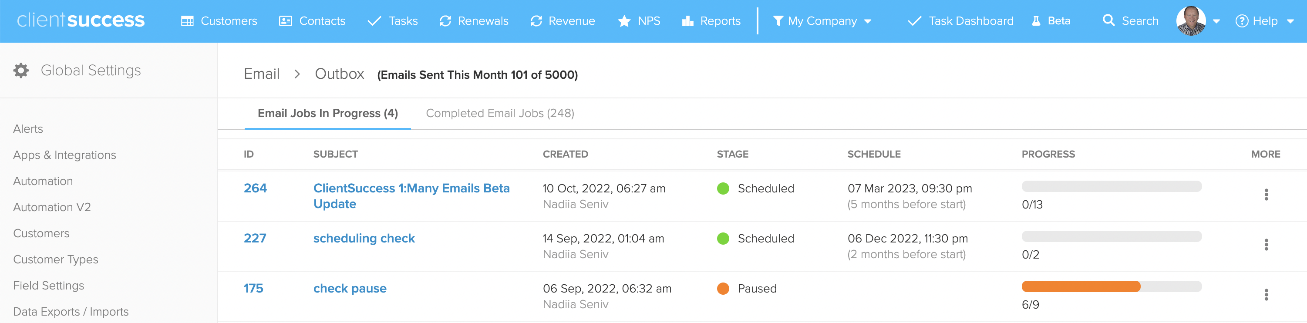Screen dimensions: 1307x323
Task: Click the Reports bar chart icon
Action: tap(687, 21)
